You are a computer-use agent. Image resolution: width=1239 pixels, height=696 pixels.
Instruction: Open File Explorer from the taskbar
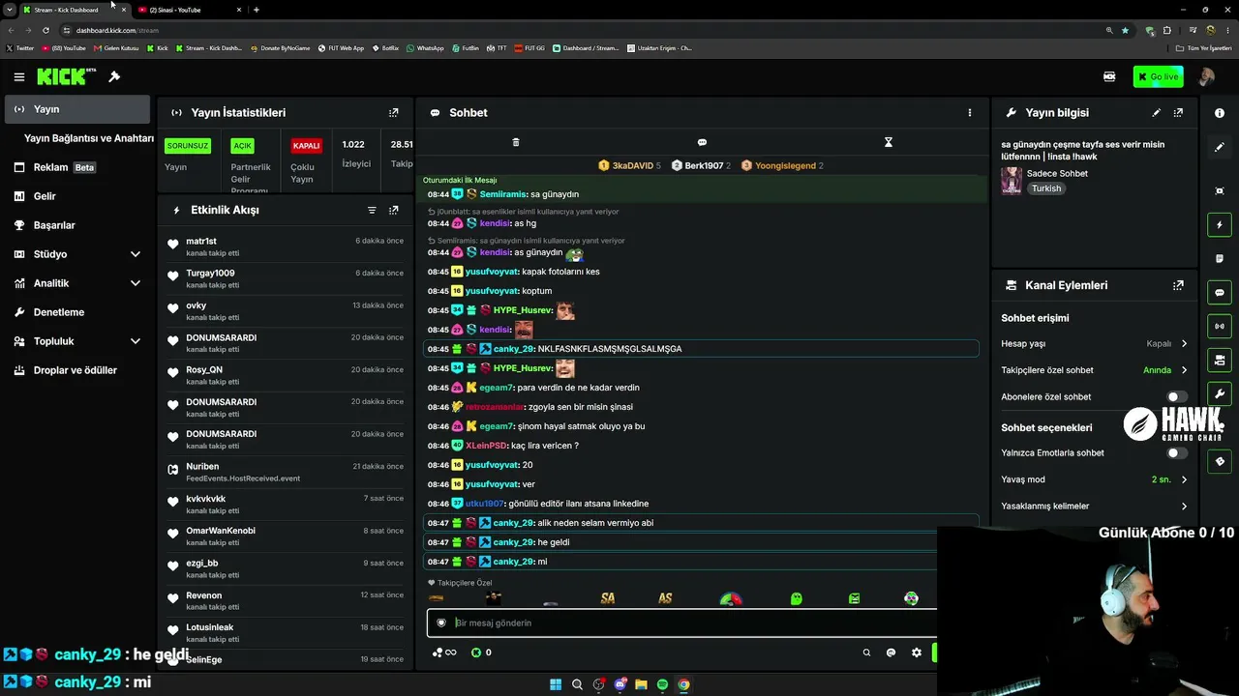pyautogui.click(x=641, y=684)
